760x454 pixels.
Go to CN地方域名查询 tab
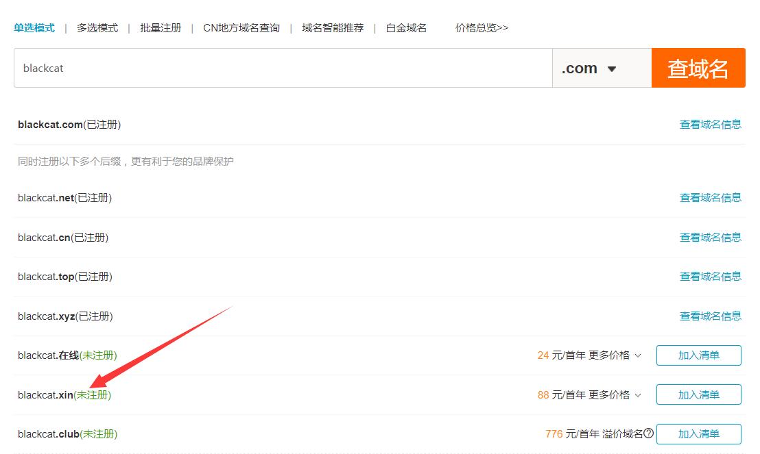click(241, 28)
